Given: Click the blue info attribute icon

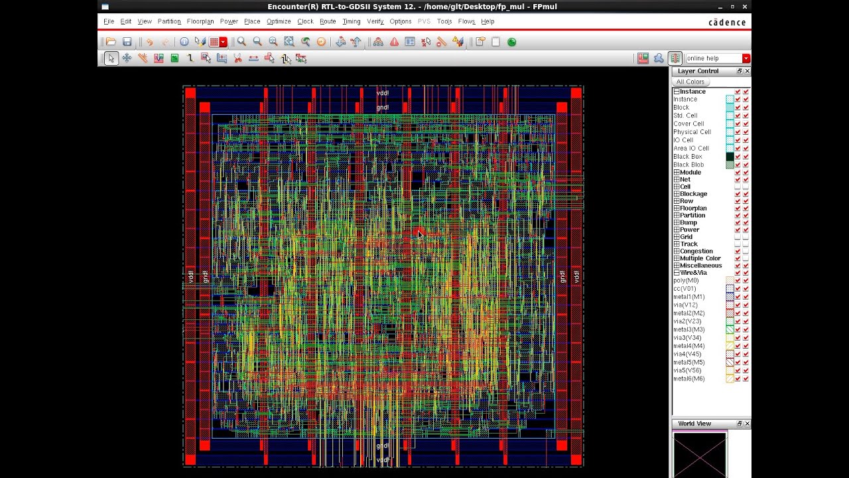Looking at the screenshot, I should [x=184, y=42].
